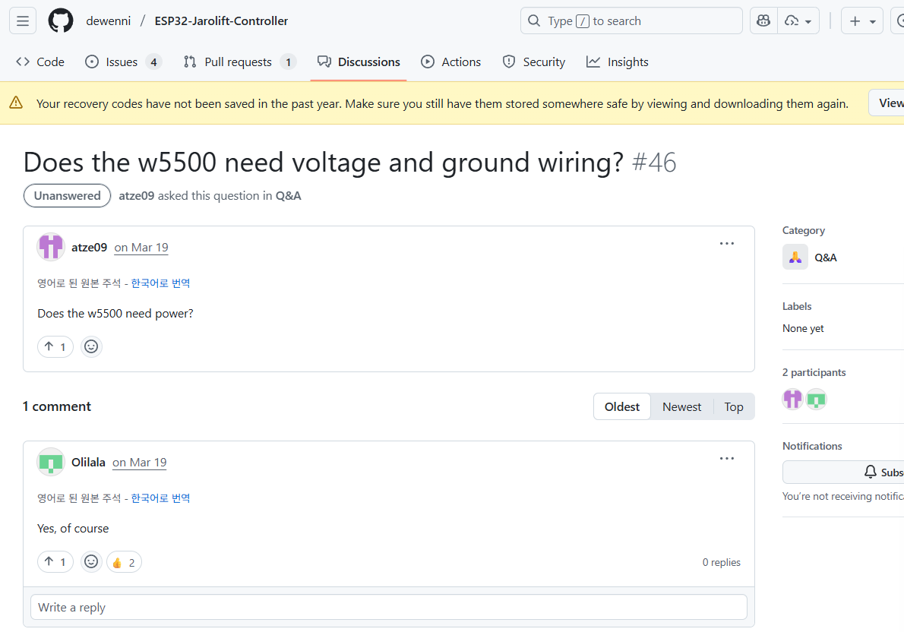Add emoji reaction to Olilala's comment

[x=91, y=562]
